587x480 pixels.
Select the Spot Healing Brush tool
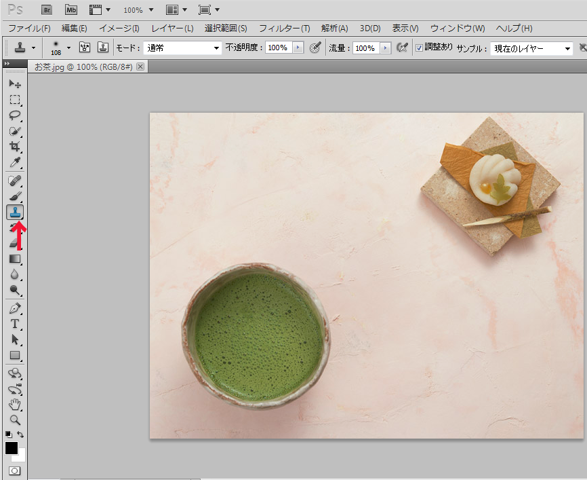[x=15, y=181]
